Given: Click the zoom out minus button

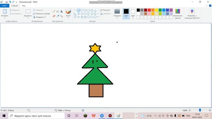Looking at the screenshot, I should tap(190, 110).
